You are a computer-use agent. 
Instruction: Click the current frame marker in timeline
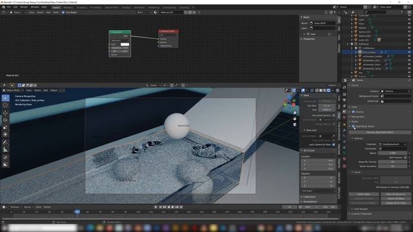tap(77, 212)
